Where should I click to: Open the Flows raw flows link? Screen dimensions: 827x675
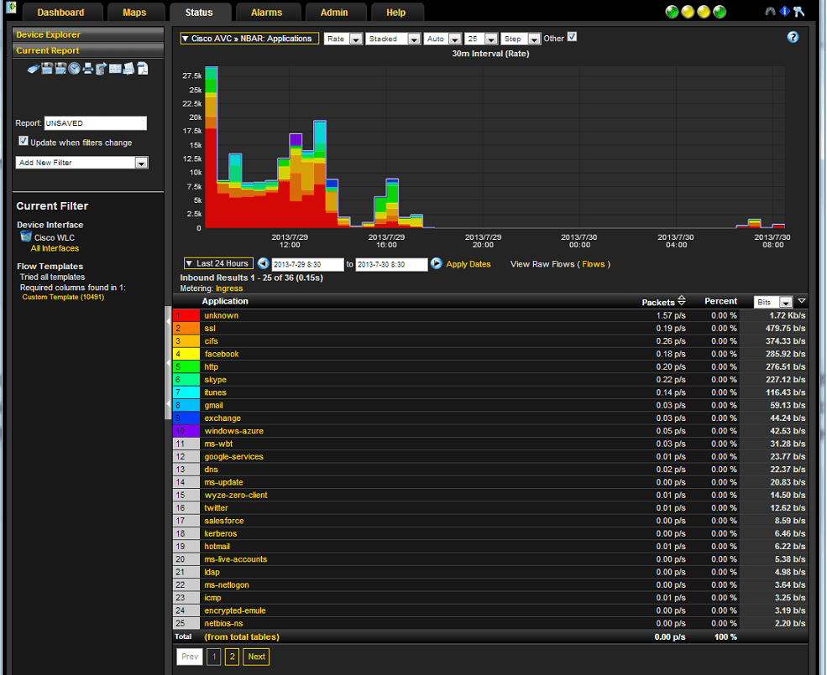pyautogui.click(x=594, y=264)
